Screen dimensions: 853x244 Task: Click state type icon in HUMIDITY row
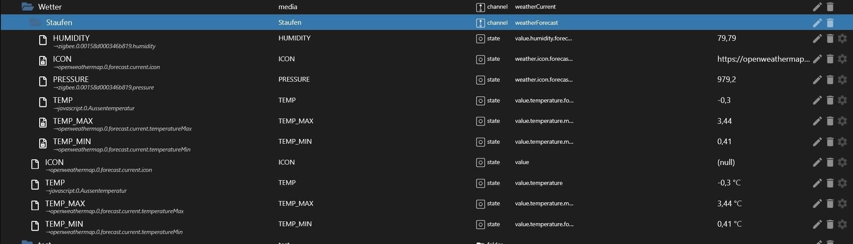(480, 39)
